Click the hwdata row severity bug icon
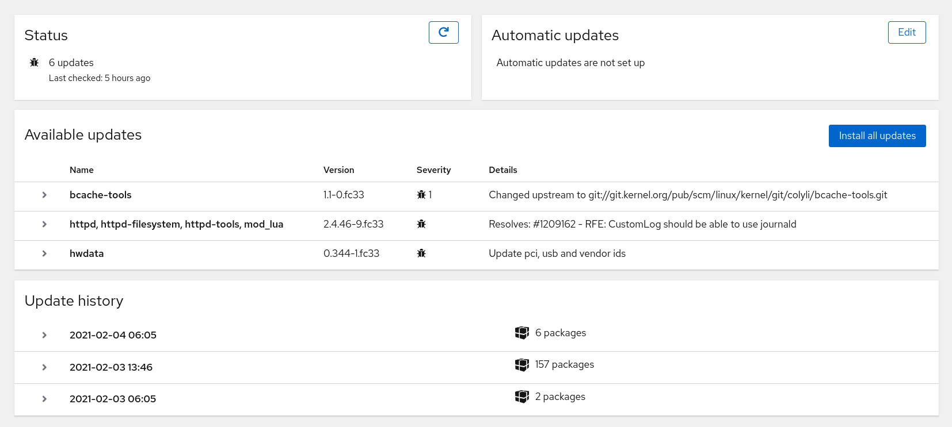952x427 pixels. (421, 253)
